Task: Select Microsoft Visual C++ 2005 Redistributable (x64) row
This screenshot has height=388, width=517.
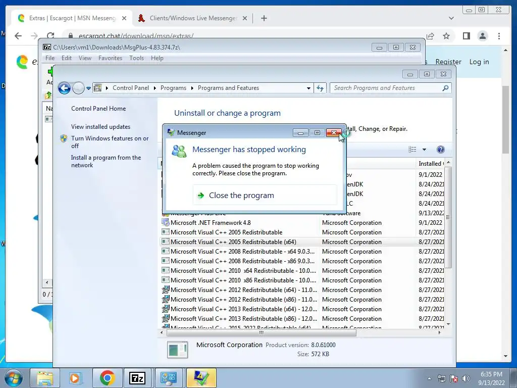Action: click(302, 242)
